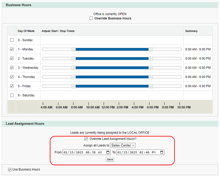Click Monday's stop time slider handle

151,49
